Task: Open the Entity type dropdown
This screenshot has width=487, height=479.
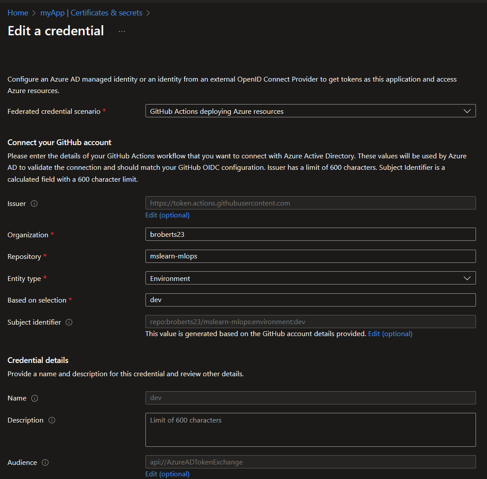Action: (x=310, y=278)
